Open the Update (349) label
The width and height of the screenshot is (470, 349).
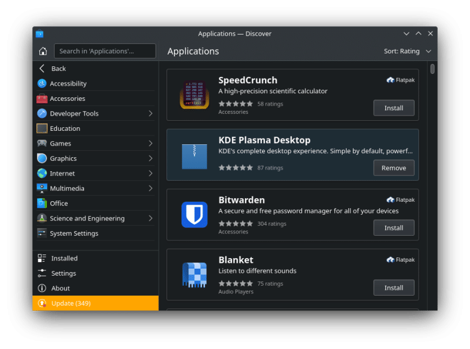coord(71,303)
